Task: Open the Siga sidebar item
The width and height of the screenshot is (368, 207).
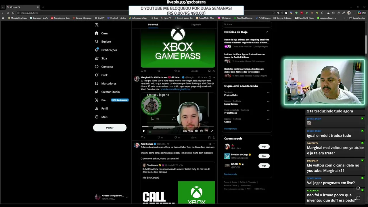Action: (101, 58)
